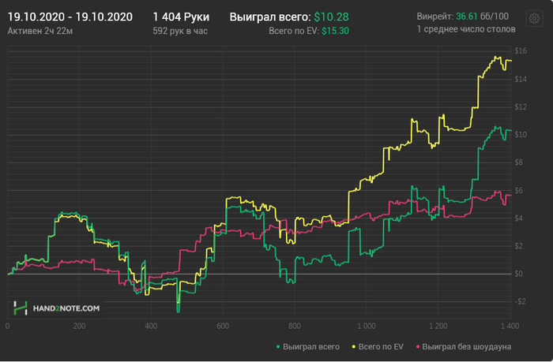The image size is (553, 362).
Task: Click the 600 x-axis label
Action: (x=223, y=326)
